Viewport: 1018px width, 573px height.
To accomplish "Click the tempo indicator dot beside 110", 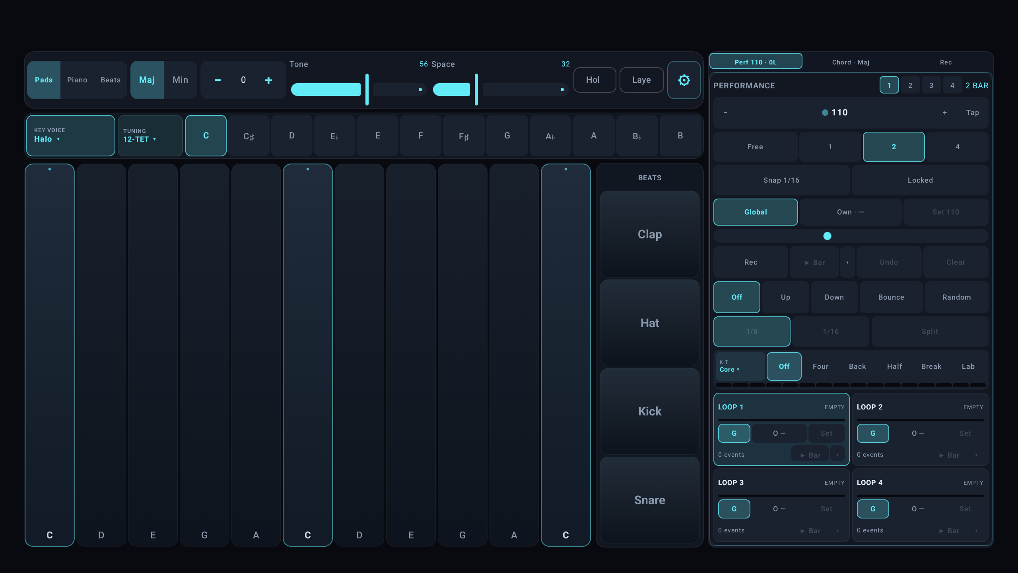I will click(x=825, y=113).
